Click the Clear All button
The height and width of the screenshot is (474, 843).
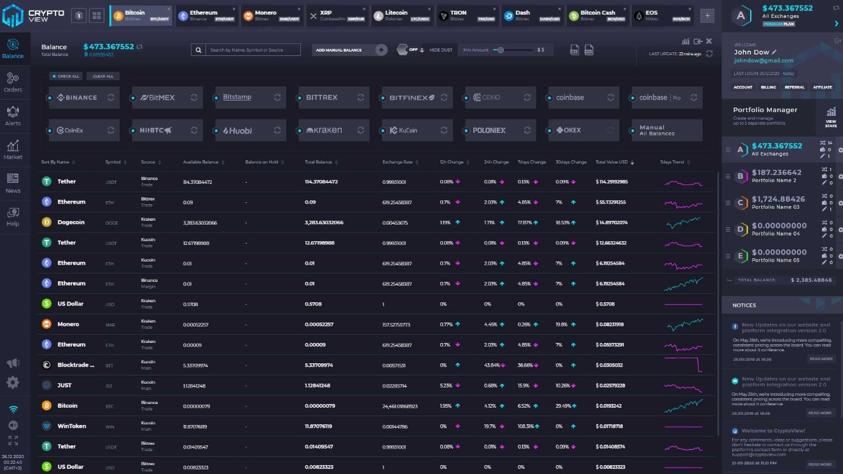(102, 76)
